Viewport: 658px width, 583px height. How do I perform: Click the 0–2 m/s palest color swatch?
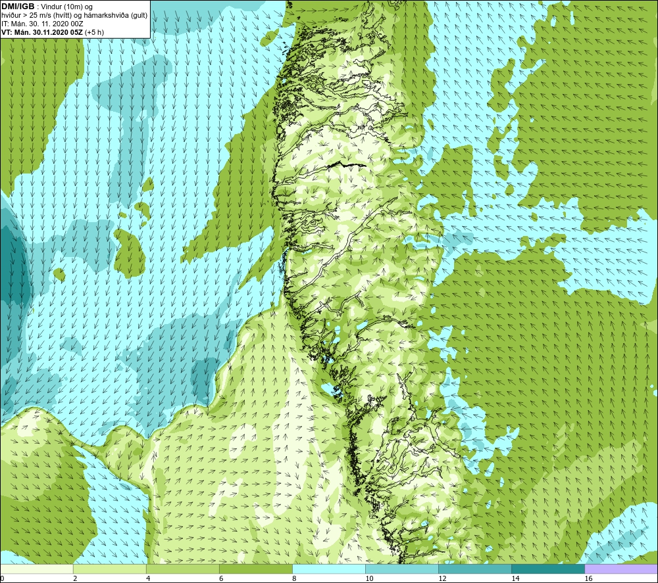click(x=37, y=569)
